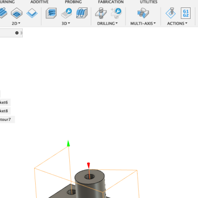Image resolution: width=198 pixels, height=198 pixels.
Task: Select the 2D Pocket toolpath icon
Action: pyautogui.click(x=16, y=13)
